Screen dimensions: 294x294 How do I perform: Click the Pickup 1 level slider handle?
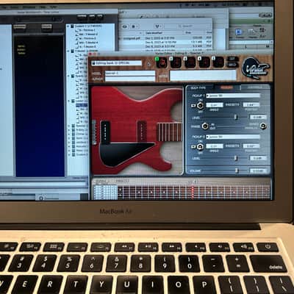point(236,117)
